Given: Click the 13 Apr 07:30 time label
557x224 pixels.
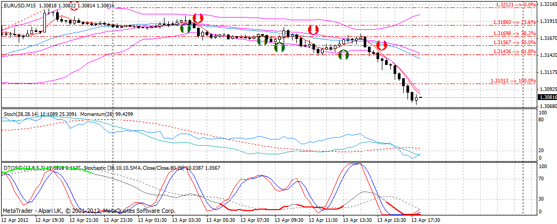Looking at the screenshot, I should [254, 220].
